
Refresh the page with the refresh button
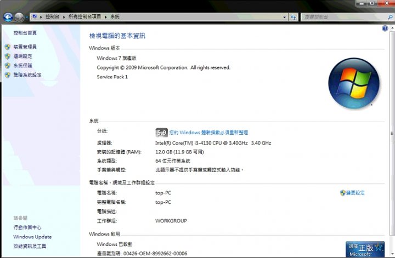coord(293,17)
